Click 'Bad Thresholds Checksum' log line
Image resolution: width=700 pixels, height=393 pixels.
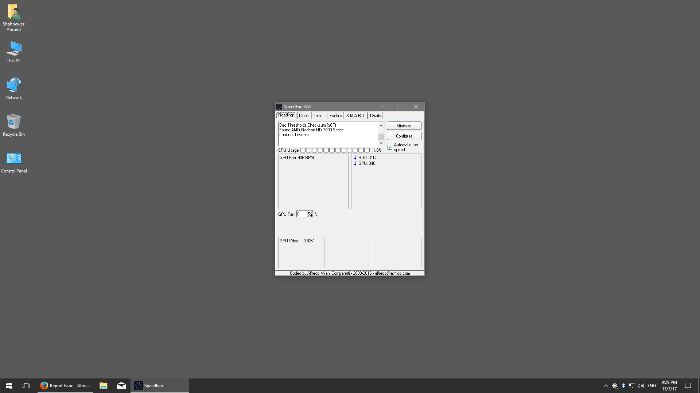coord(308,125)
